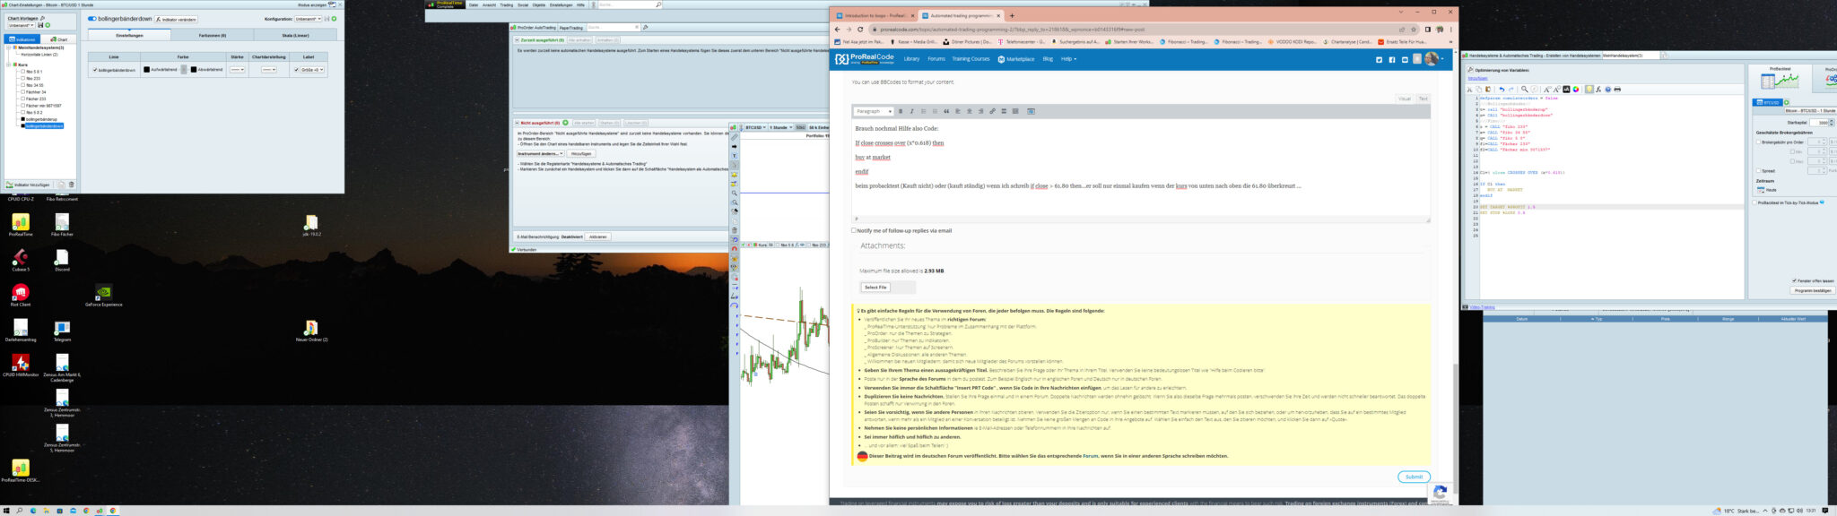Viewport: 1837px width, 516px height.
Task: Open a new browser tab with plus
Action: tap(1012, 15)
